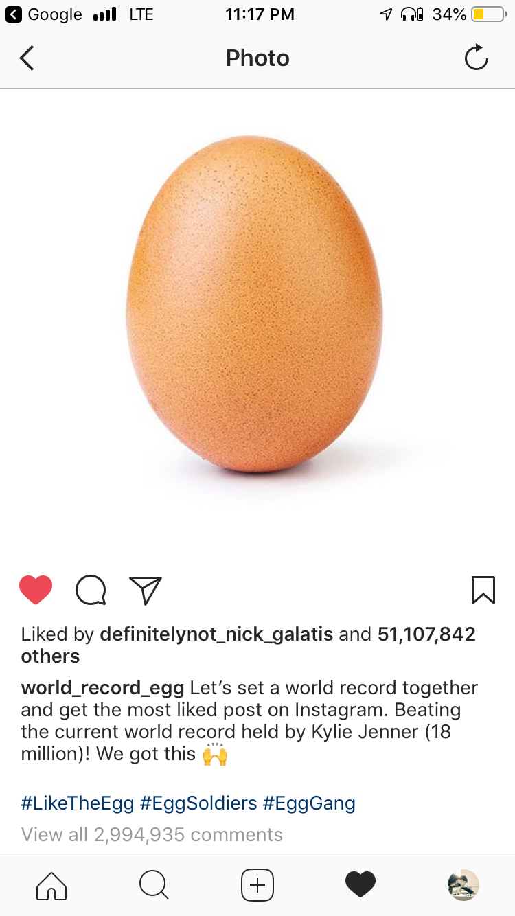515x916 pixels.
Task: Go back using the left chevron
Action: (27, 58)
